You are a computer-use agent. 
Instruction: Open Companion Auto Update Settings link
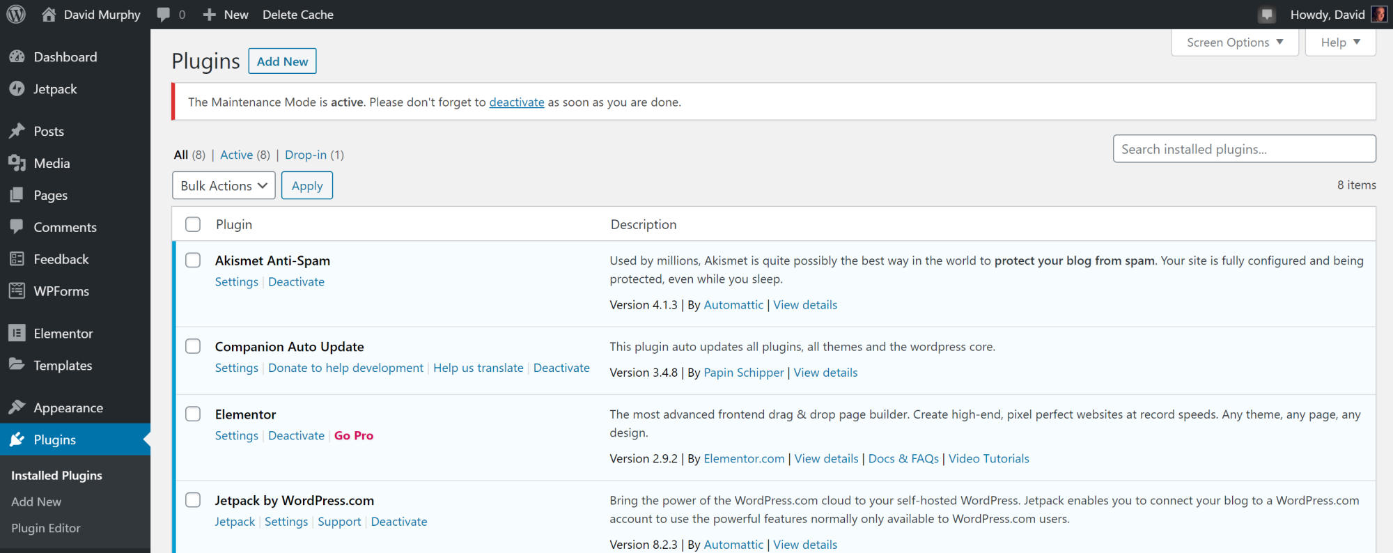(x=236, y=368)
